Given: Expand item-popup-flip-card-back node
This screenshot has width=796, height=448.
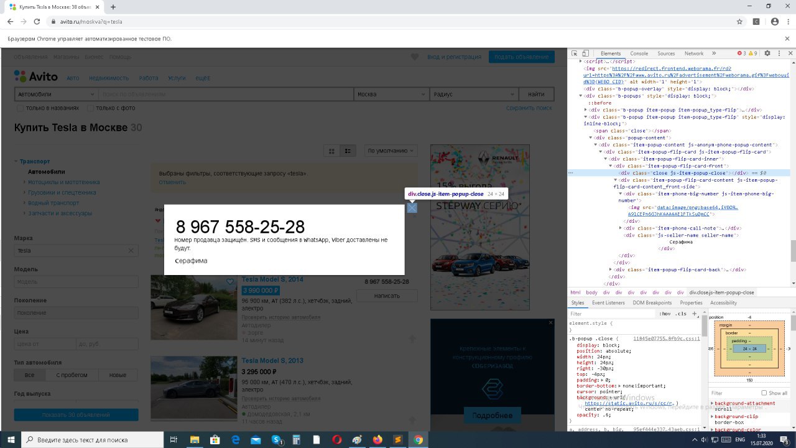Looking at the screenshot, I should pos(610,269).
